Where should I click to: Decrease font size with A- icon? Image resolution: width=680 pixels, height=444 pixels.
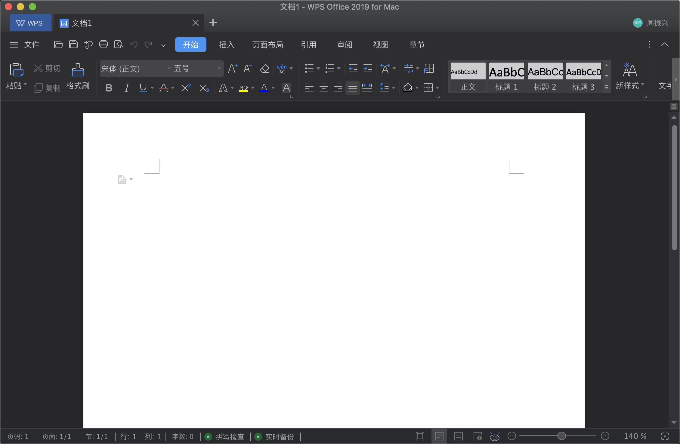[248, 69]
